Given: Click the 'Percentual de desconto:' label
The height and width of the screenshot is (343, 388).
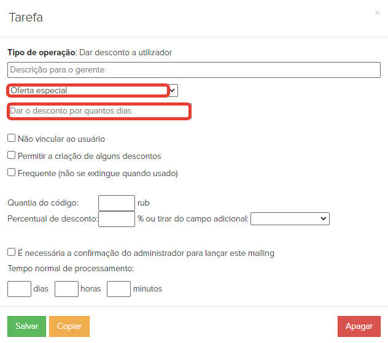Looking at the screenshot, I should tap(52, 218).
